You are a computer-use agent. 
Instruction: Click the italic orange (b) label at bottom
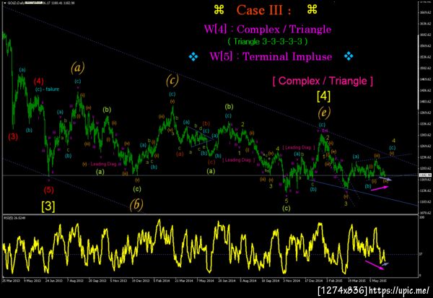pyautogui.click(x=136, y=205)
